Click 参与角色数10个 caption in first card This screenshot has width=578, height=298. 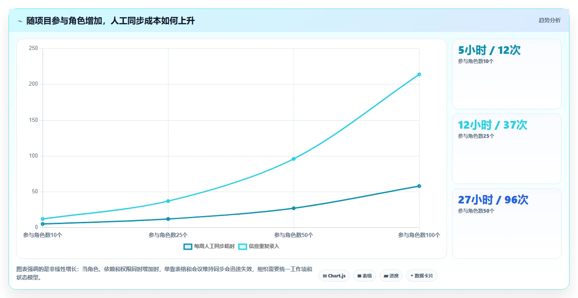(x=476, y=61)
